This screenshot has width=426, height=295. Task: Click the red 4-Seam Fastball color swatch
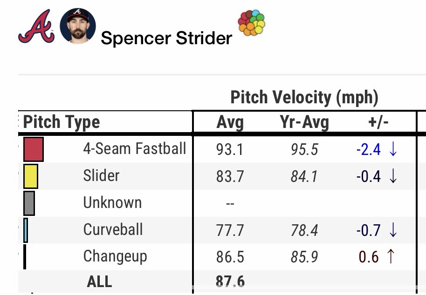tap(33, 149)
